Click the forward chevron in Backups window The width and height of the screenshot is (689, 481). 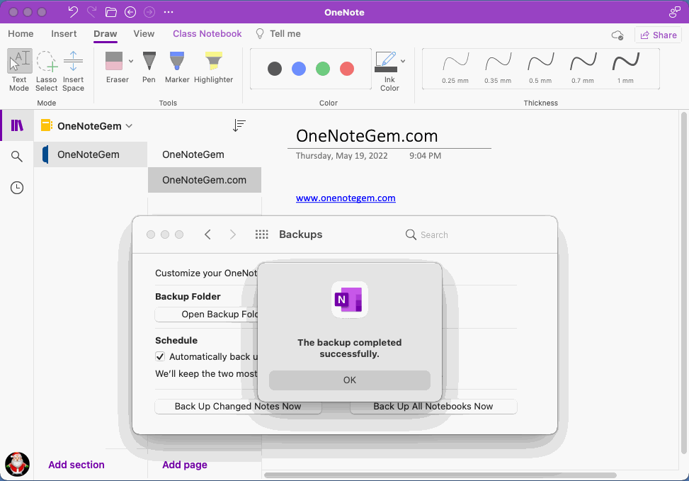point(233,234)
